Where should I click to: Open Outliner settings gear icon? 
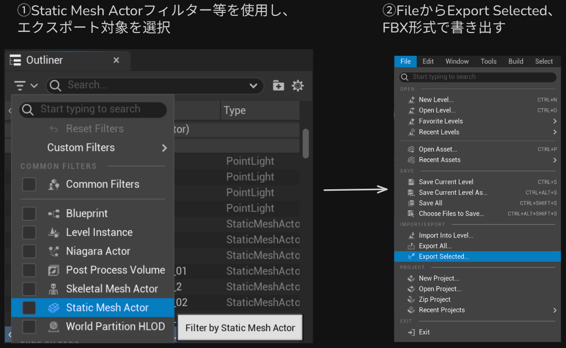(x=298, y=85)
